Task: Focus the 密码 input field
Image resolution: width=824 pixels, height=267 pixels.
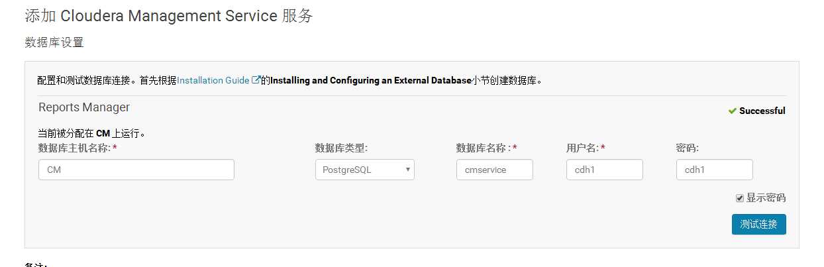Action: tap(715, 170)
